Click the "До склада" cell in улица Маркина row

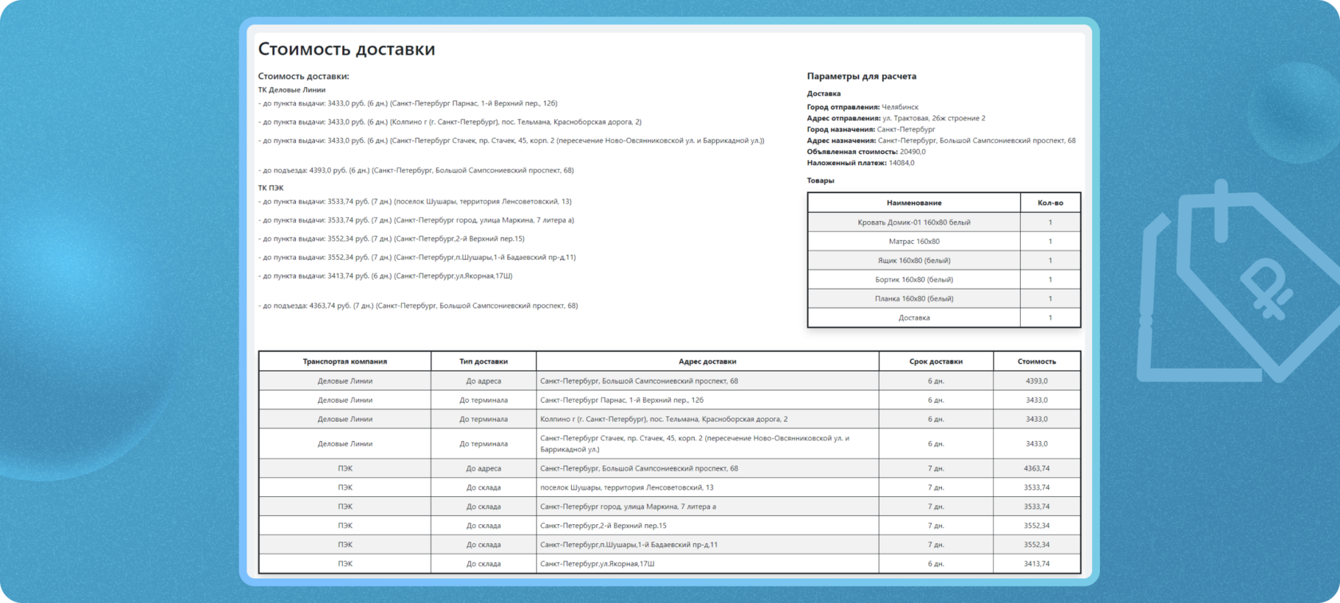[483, 507]
